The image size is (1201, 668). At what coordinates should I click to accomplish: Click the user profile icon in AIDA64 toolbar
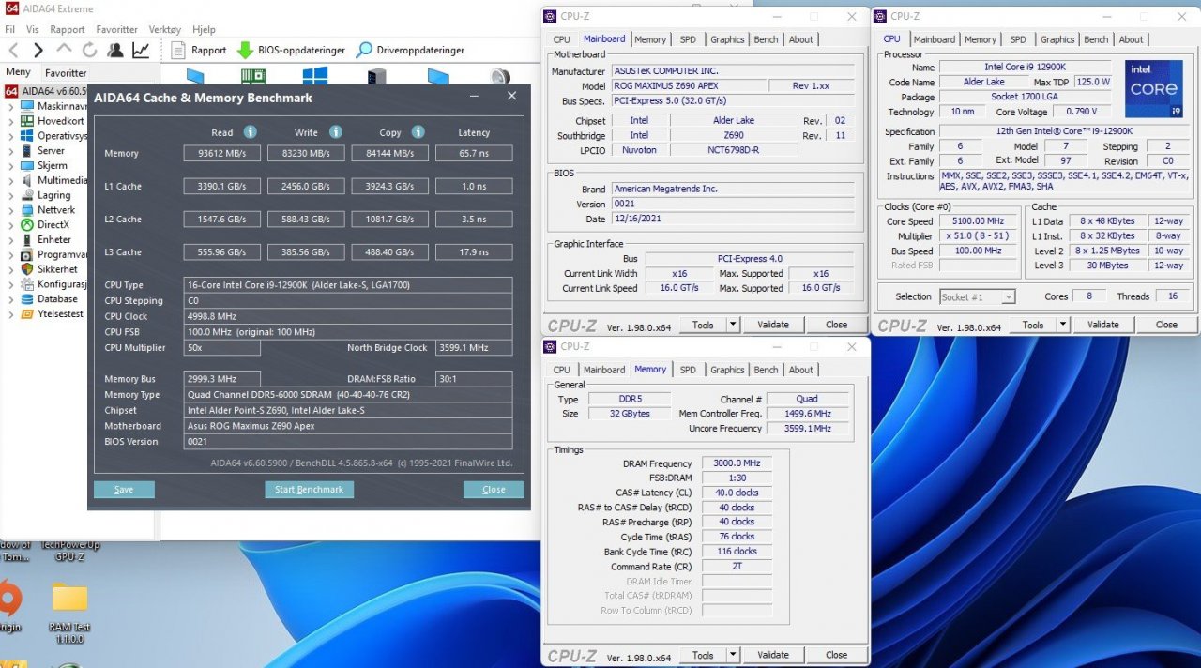pyautogui.click(x=114, y=50)
